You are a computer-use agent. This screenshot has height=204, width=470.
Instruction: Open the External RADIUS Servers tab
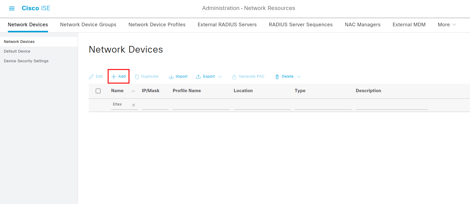click(227, 25)
